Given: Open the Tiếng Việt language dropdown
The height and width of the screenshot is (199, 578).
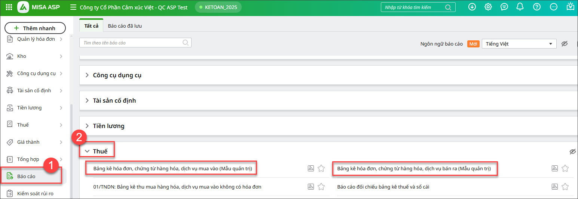Looking at the screenshot, I should click(x=519, y=44).
